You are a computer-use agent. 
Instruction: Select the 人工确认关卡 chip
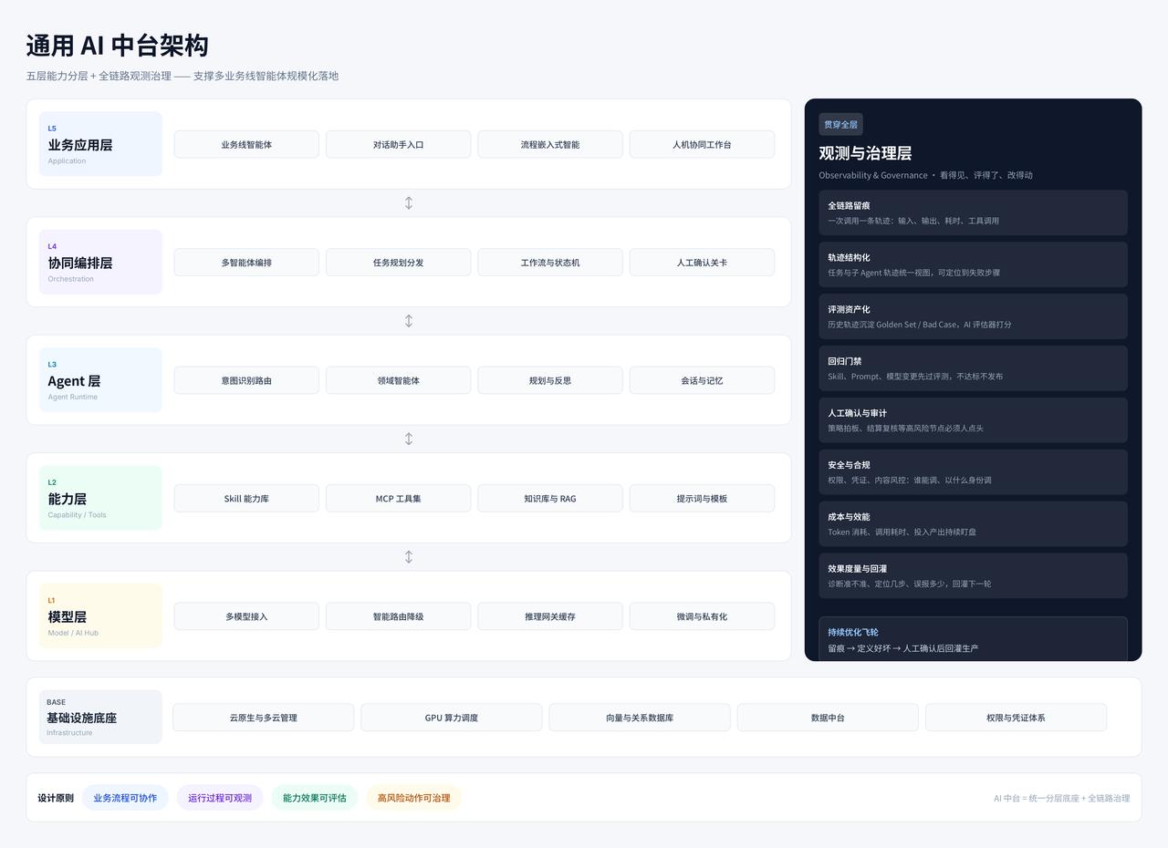tap(702, 263)
